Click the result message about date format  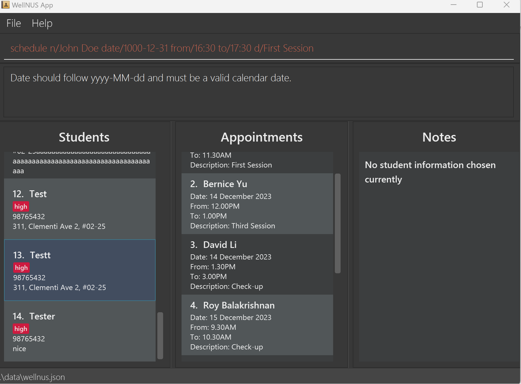151,78
